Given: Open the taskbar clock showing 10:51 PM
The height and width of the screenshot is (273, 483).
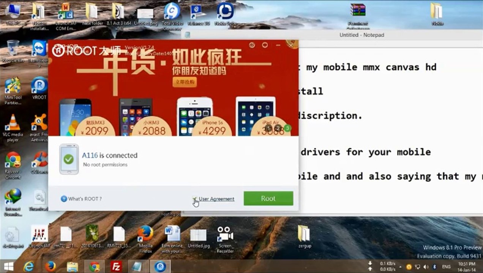Looking at the screenshot, I should pos(467,266).
